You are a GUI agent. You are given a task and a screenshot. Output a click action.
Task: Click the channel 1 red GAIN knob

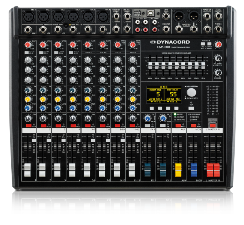tap(28, 45)
